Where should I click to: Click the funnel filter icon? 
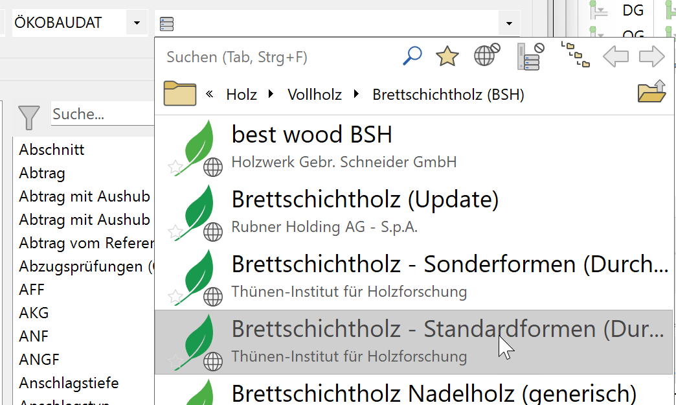(29, 117)
